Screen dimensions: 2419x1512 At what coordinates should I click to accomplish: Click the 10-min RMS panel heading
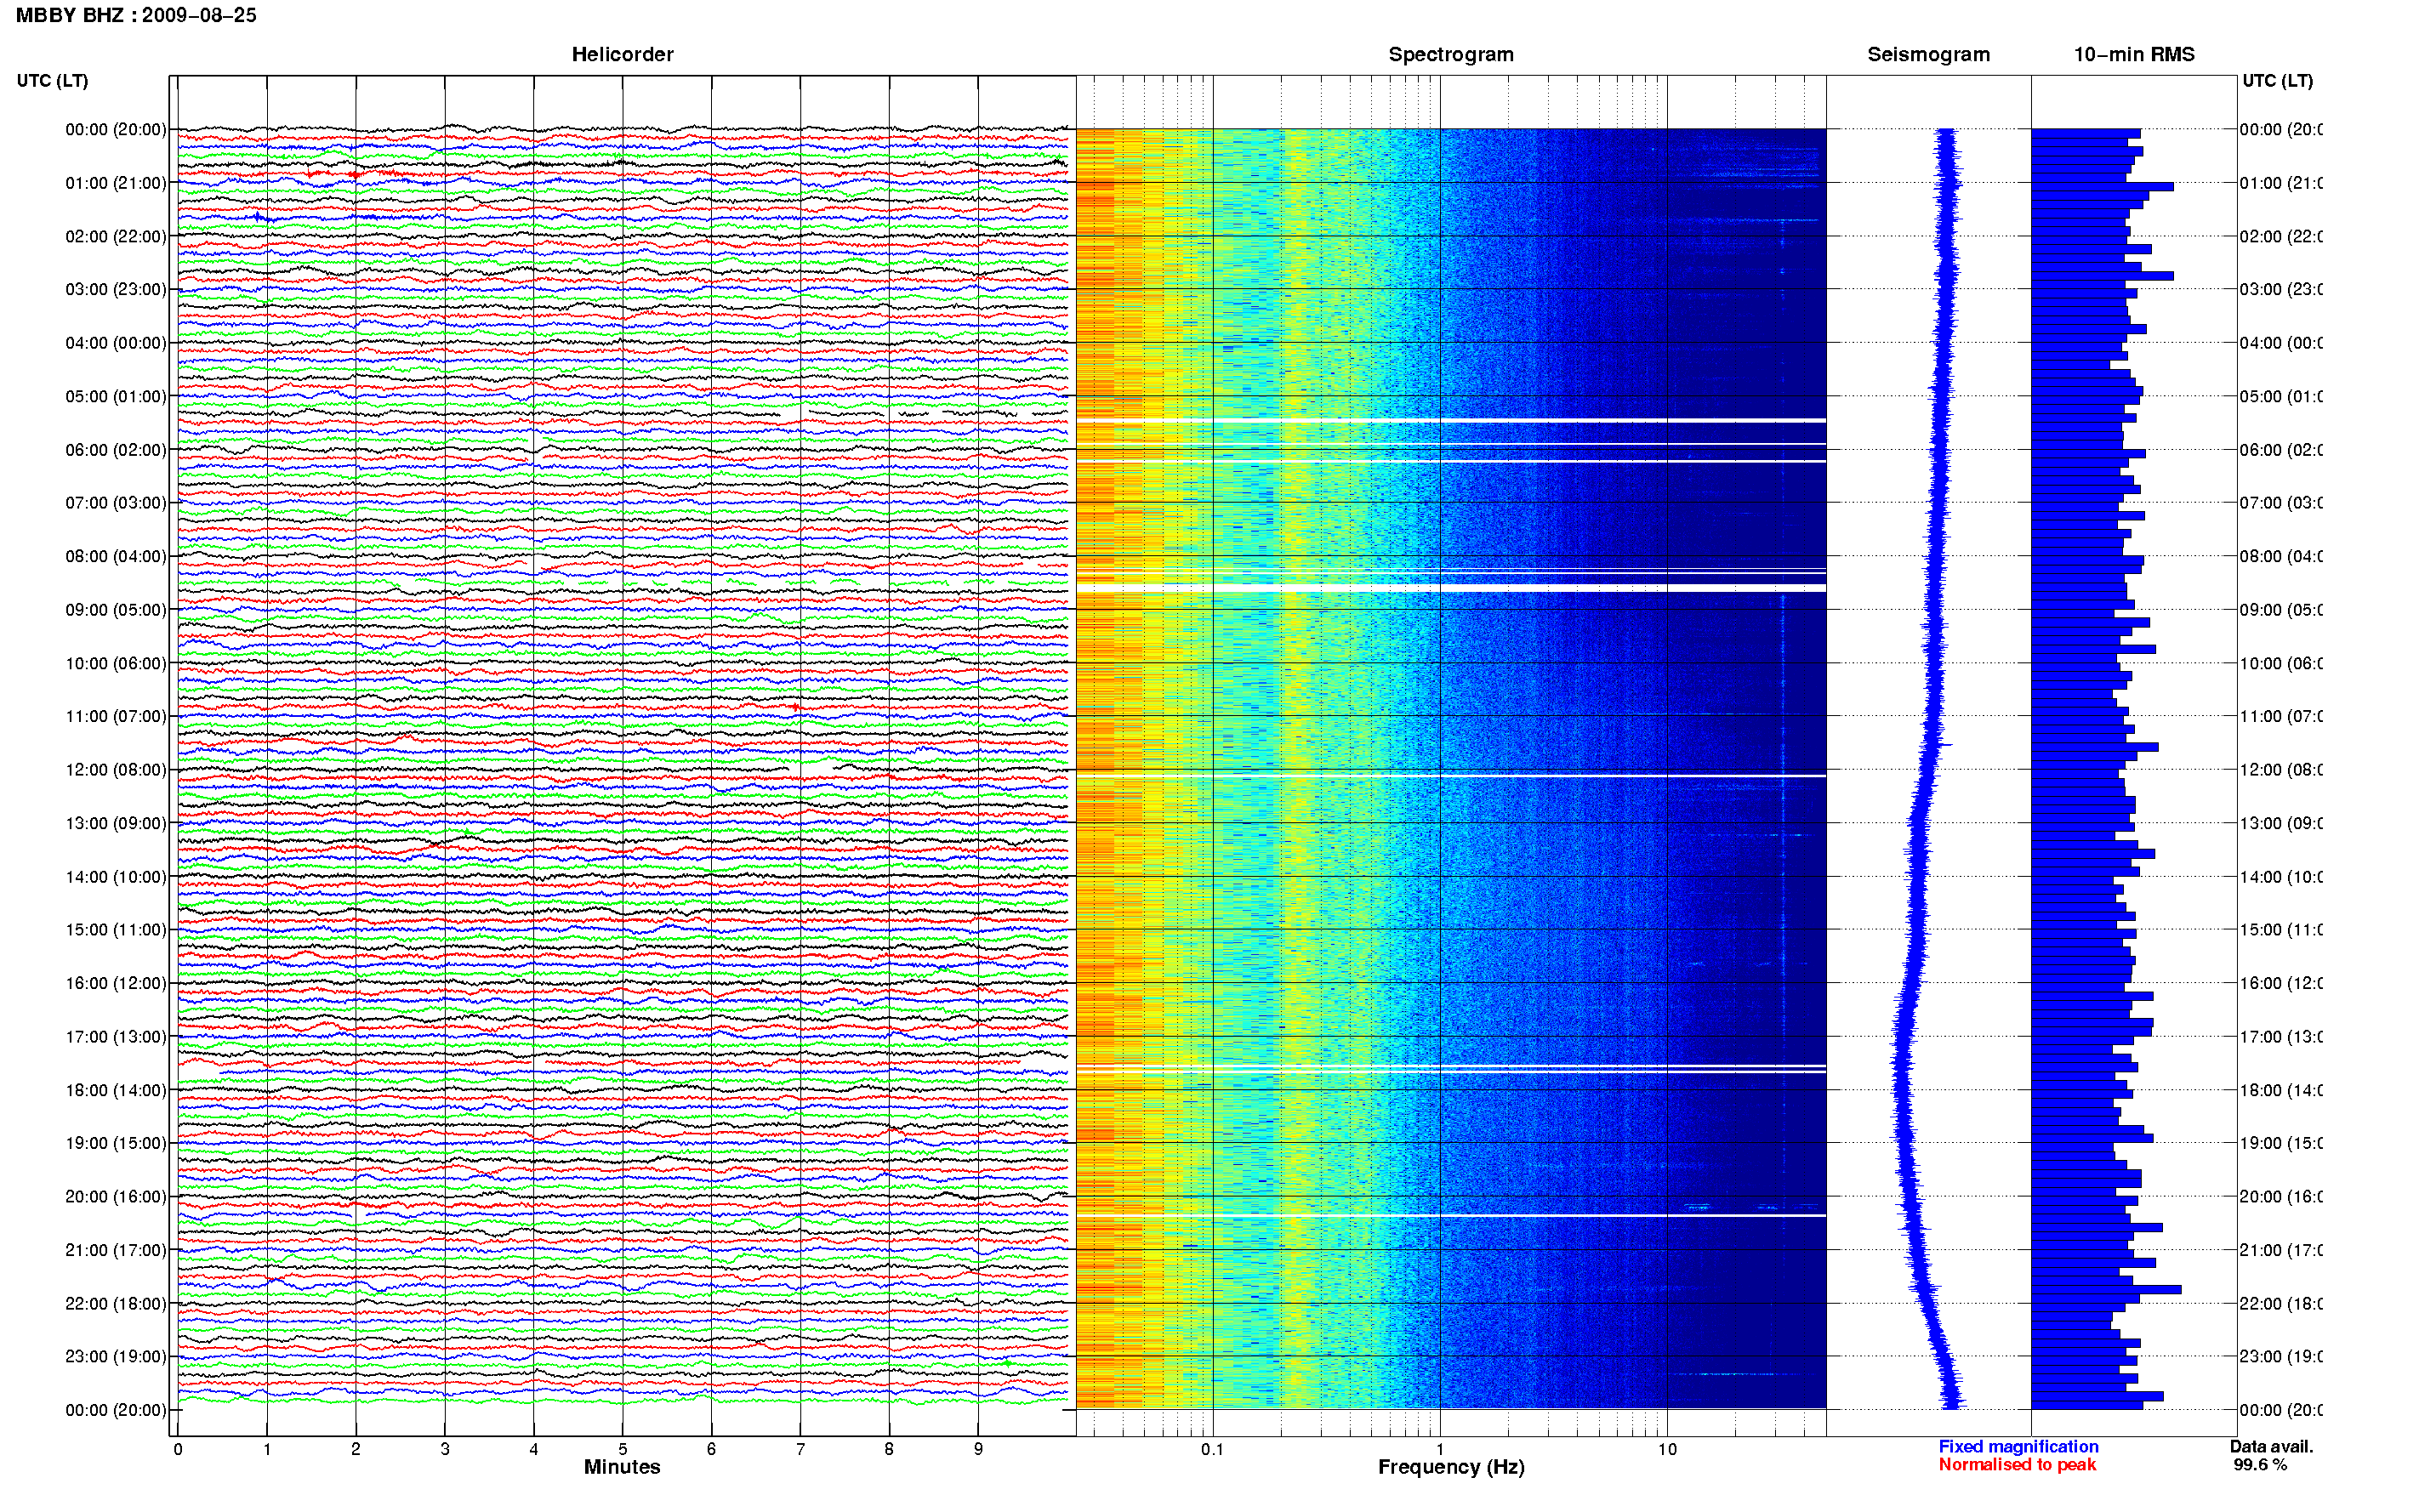(2133, 54)
